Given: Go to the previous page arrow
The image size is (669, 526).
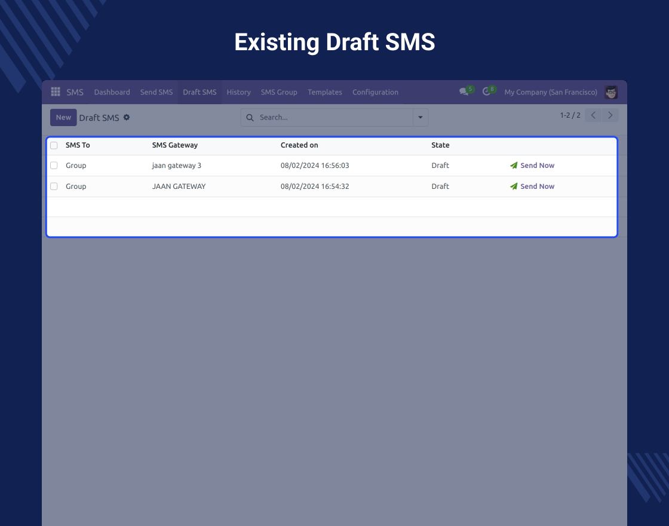Looking at the screenshot, I should (x=593, y=115).
